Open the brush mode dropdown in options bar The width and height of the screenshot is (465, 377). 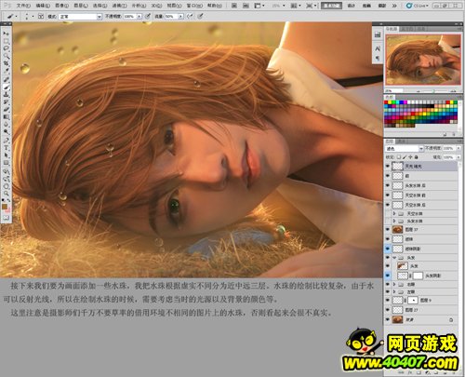click(80, 17)
